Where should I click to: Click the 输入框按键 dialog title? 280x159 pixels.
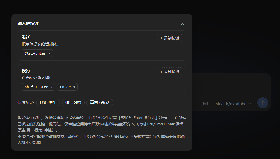(28, 23)
